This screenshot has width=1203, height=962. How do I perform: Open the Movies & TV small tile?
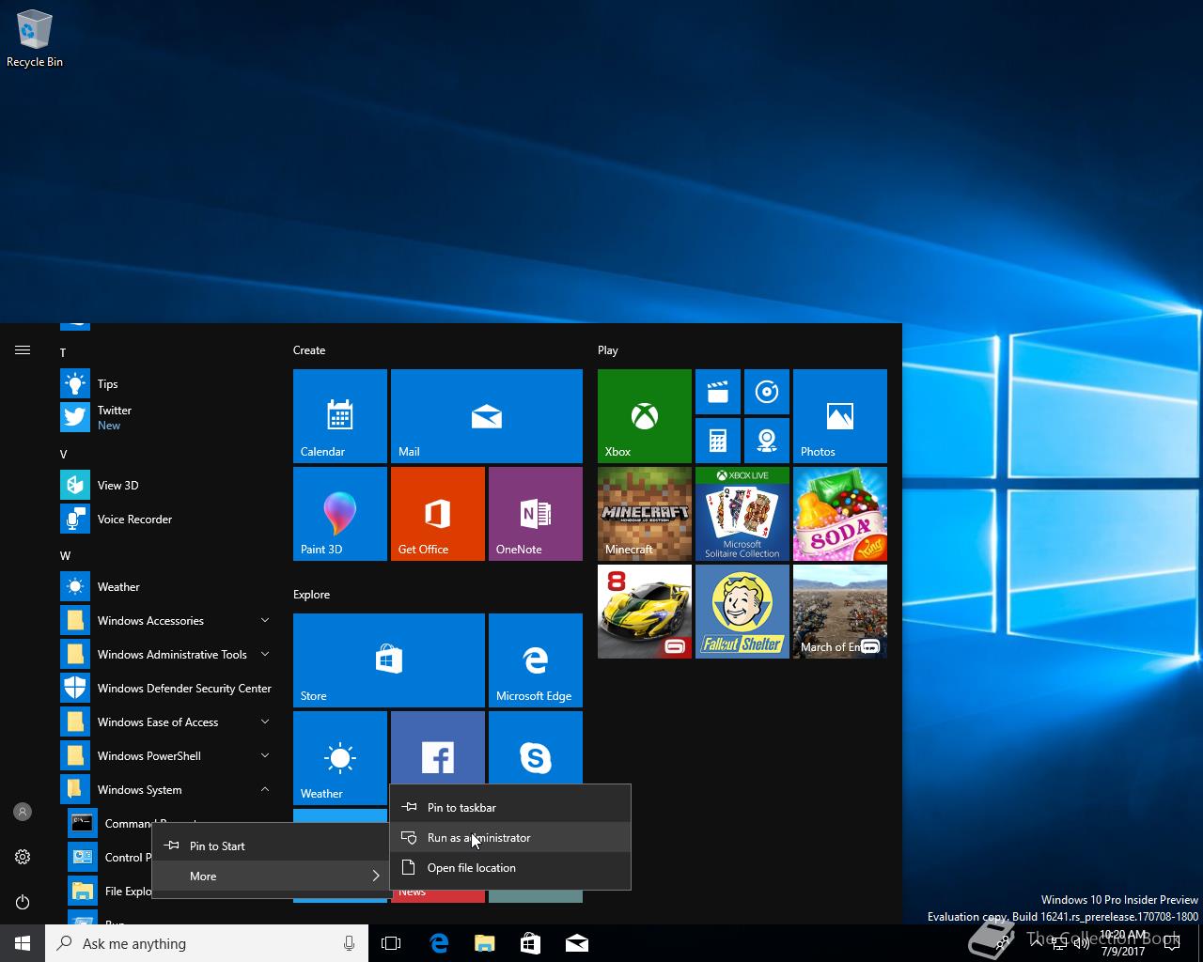(718, 392)
